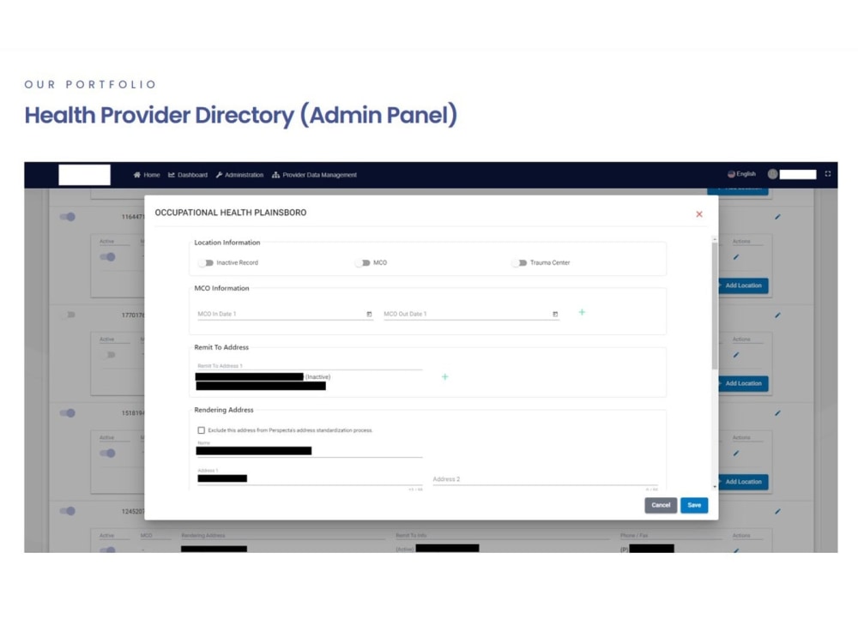Screen dimensions: 858x643
Task: Click the Administration wrench icon
Action: click(x=221, y=175)
